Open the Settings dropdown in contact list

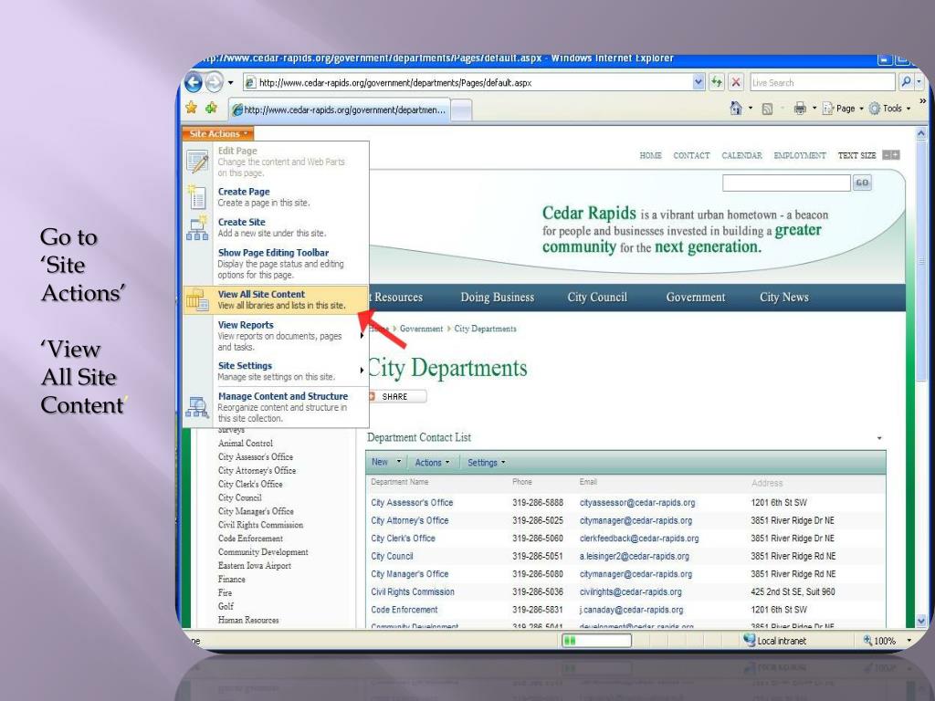(x=486, y=463)
